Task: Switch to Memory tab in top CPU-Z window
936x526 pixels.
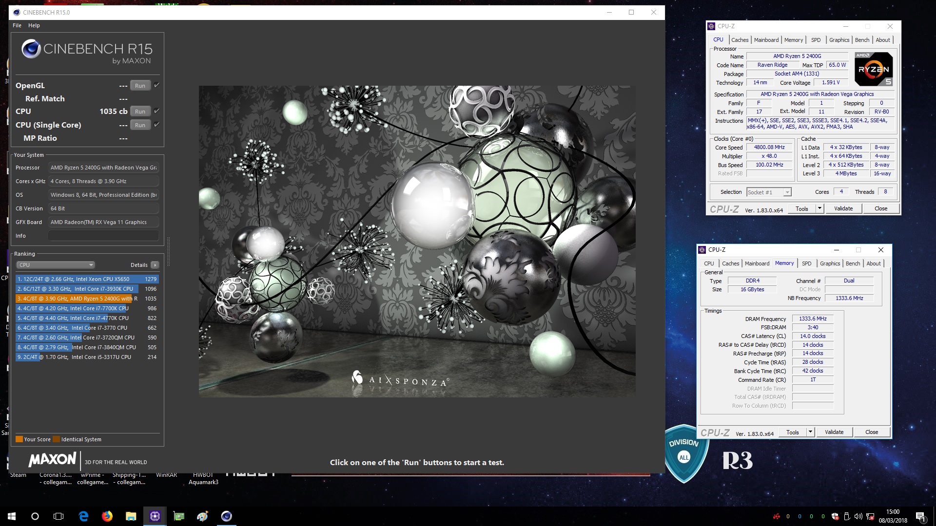Action: (x=794, y=40)
